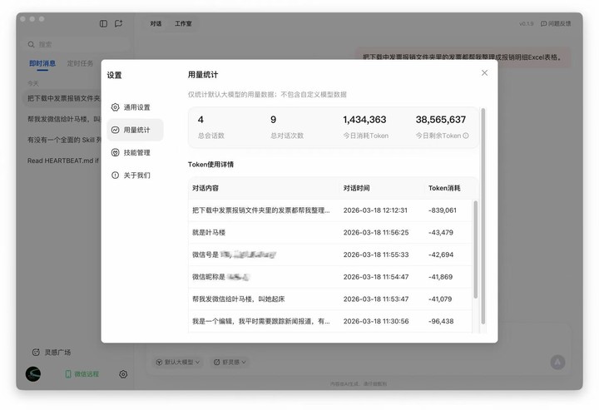Click token value -96,438
The width and height of the screenshot is (599, 410).
point(441,322)
